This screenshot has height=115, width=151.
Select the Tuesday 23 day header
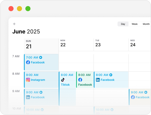click(111, 45)
